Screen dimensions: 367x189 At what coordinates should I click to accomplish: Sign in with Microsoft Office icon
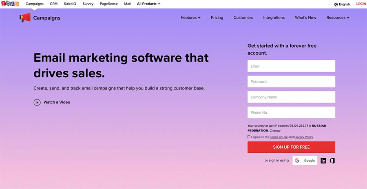[x=332, y=161]
